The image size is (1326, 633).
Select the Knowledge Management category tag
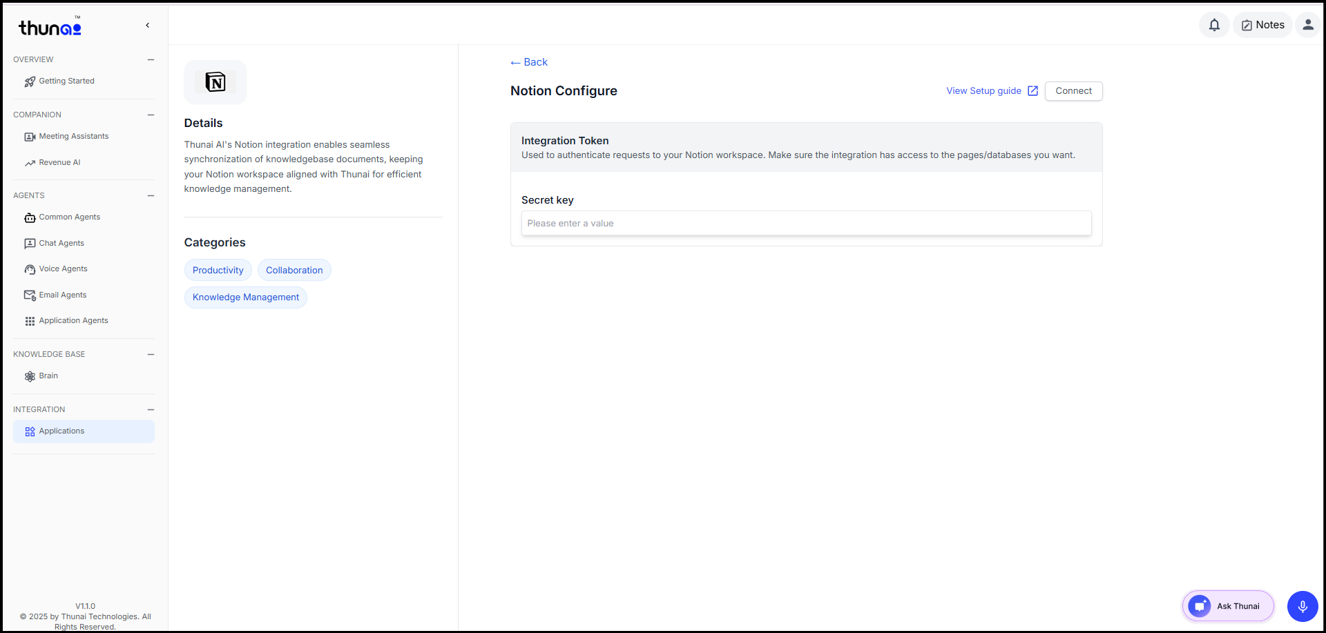[x=246, y=297]
